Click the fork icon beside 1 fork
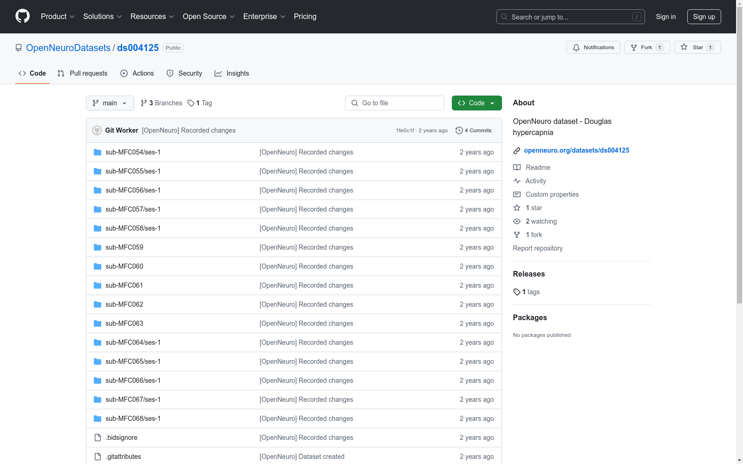743x464 pixels. point(517,235)
